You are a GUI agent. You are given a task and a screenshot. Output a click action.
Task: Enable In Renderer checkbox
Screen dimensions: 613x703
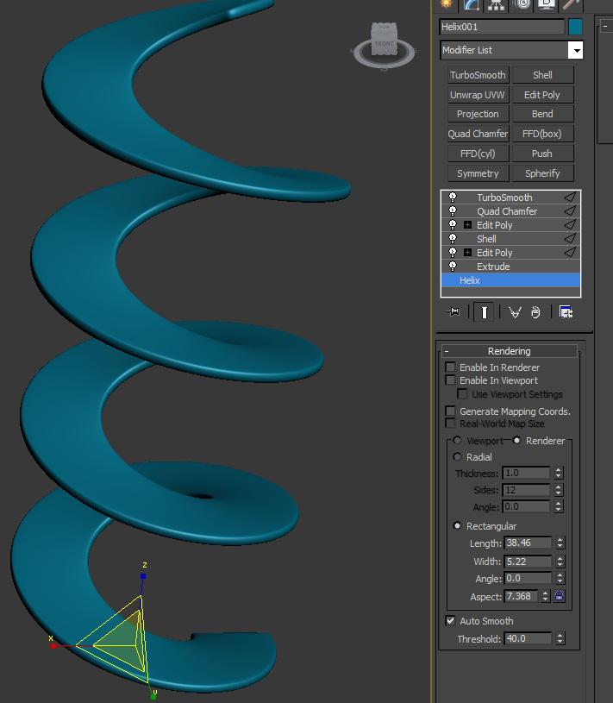[450, 367]
